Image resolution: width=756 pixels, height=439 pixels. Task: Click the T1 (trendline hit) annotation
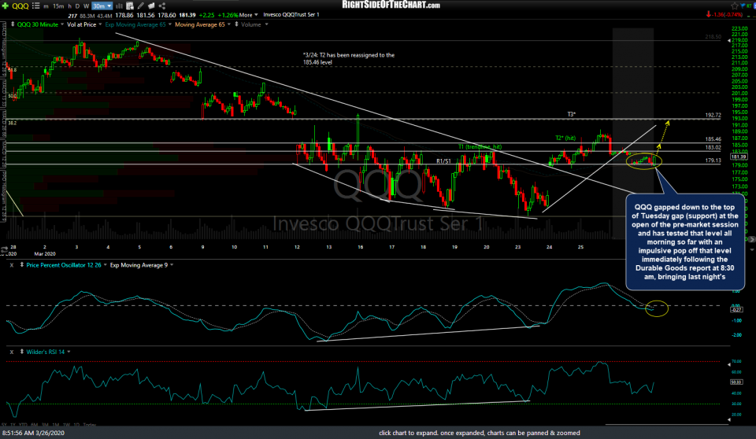point(480,146)
